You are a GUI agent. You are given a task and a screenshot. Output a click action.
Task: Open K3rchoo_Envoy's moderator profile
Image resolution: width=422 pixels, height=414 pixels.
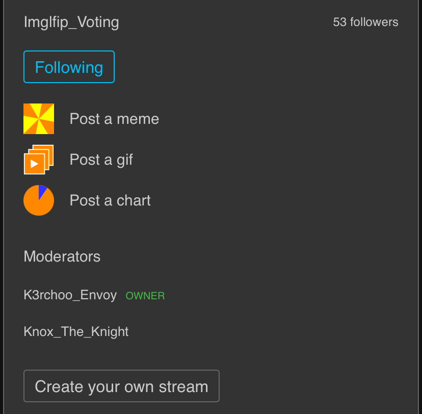pos(70,295)
